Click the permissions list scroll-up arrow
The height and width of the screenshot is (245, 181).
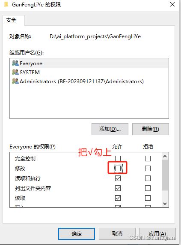click(x=165, y=156)
